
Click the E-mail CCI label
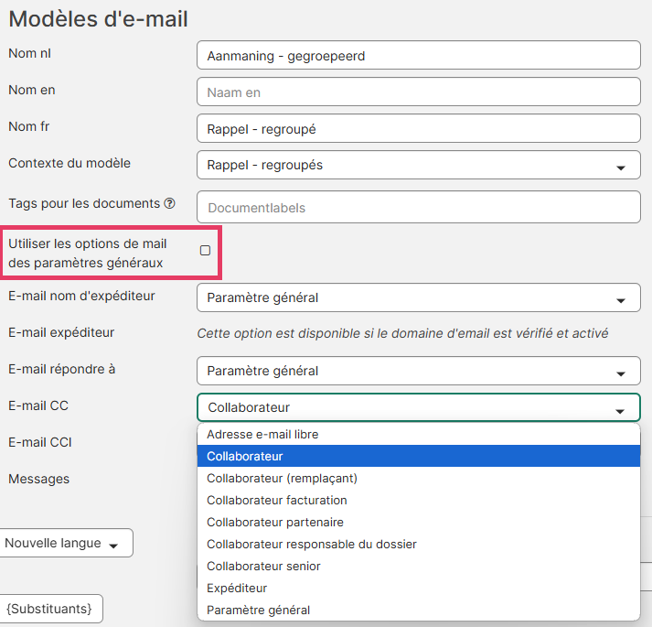[40, 442]
